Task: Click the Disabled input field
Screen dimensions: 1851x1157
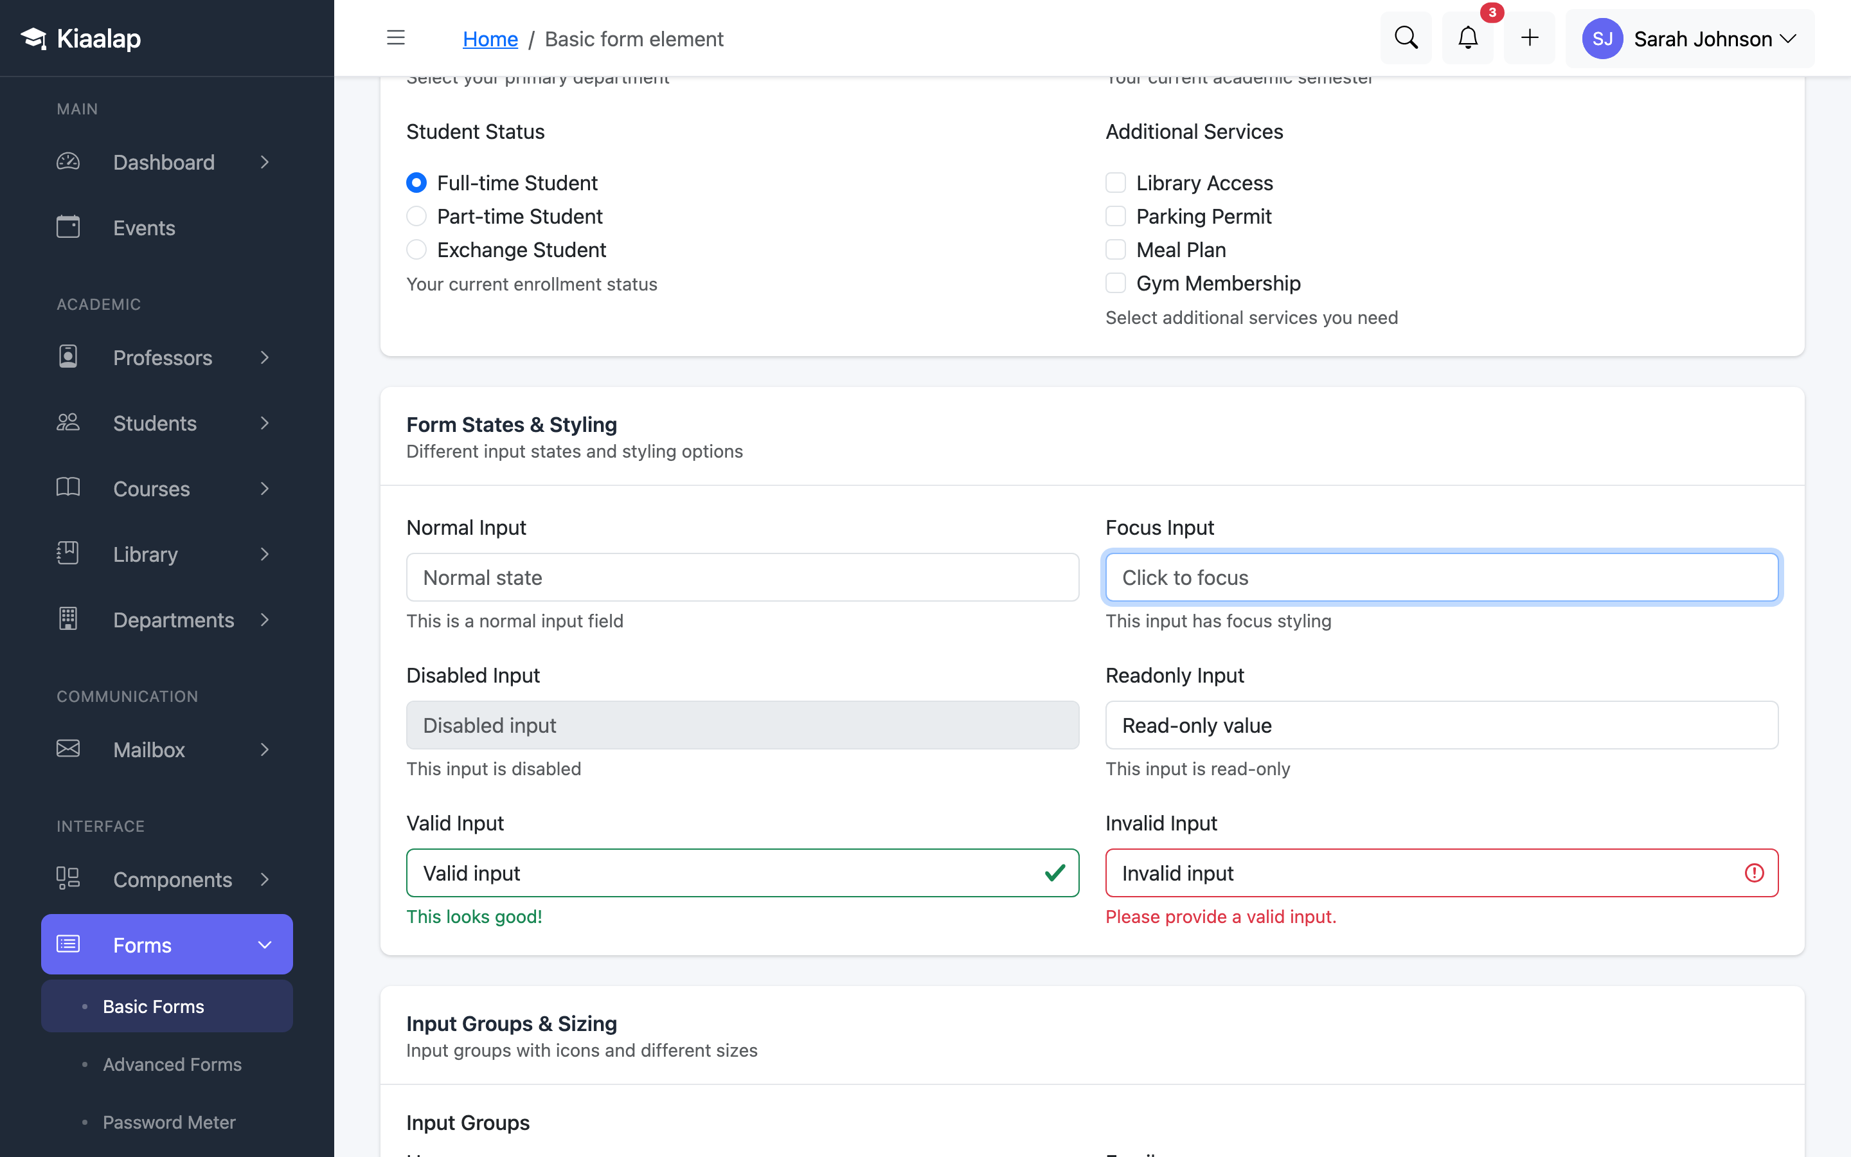Action: 743,726
